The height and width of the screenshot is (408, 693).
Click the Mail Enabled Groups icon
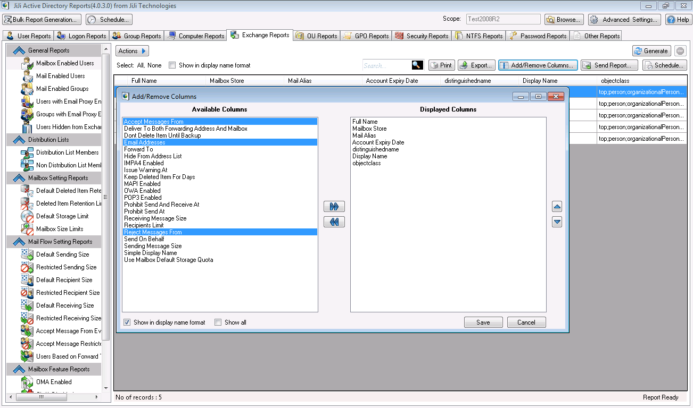tap(28, 89)
